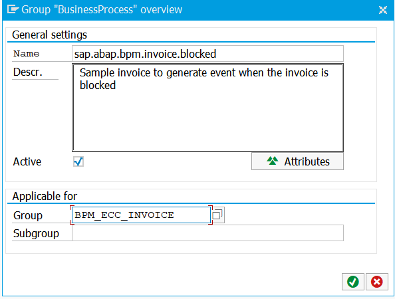Select the Group field BPM_ECC_INVOICE
Screen dimensions: 395x299
(x=141, y=215)
